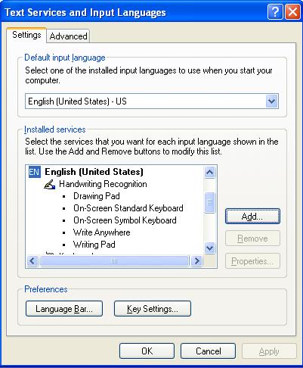Click the Handwriting Recognition pen icon

[x=50, y=184]
